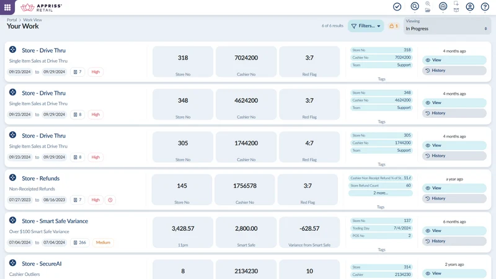Click the start date 07/27/2023
Image resolution: width=496 pixels, height=279 pixels.
[20, 200]
